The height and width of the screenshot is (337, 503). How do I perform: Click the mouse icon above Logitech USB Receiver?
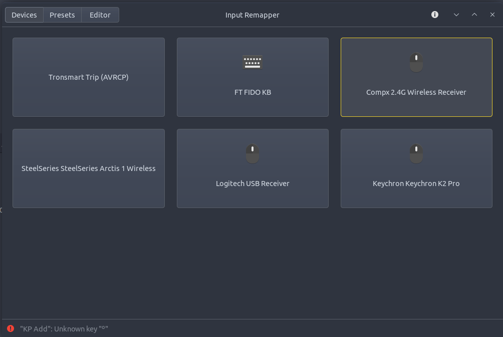(x=253, y=153)
